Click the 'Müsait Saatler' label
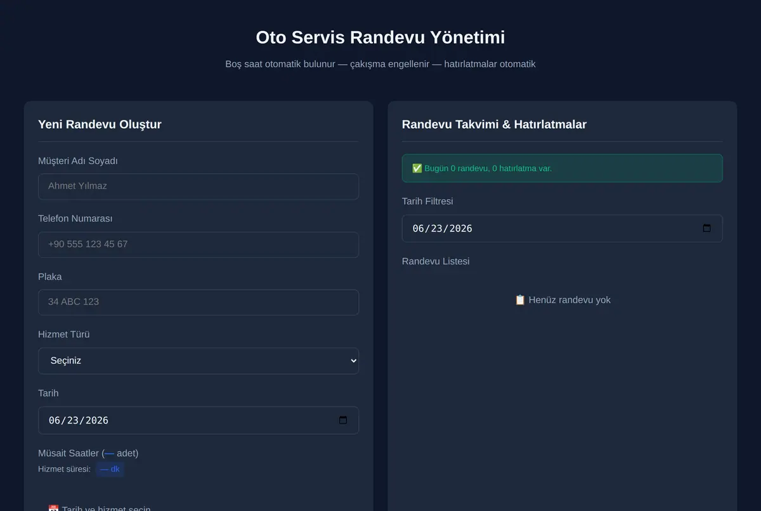The width and height of the screenshot is (761, 511). 88,453
